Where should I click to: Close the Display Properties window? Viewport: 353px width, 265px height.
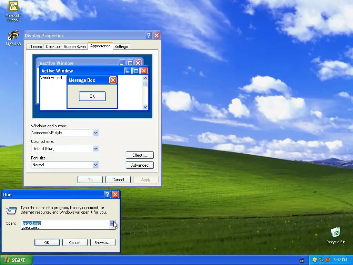[x=157, y=36]
